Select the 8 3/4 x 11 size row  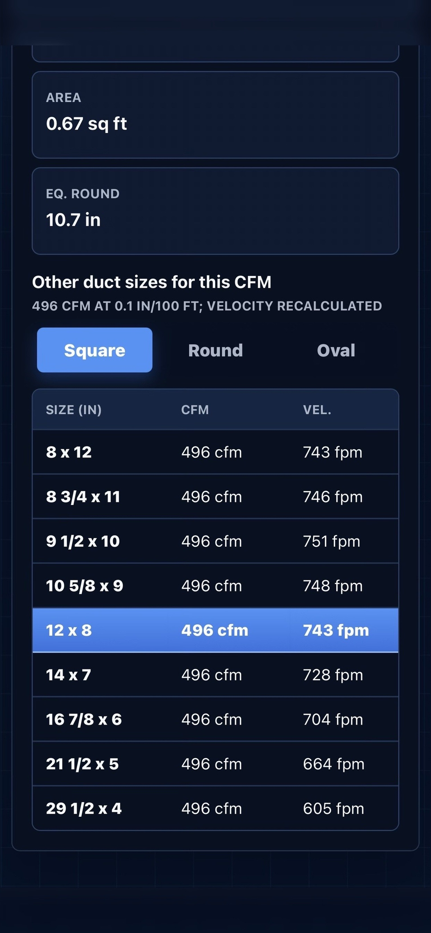[x=215, y=497]
